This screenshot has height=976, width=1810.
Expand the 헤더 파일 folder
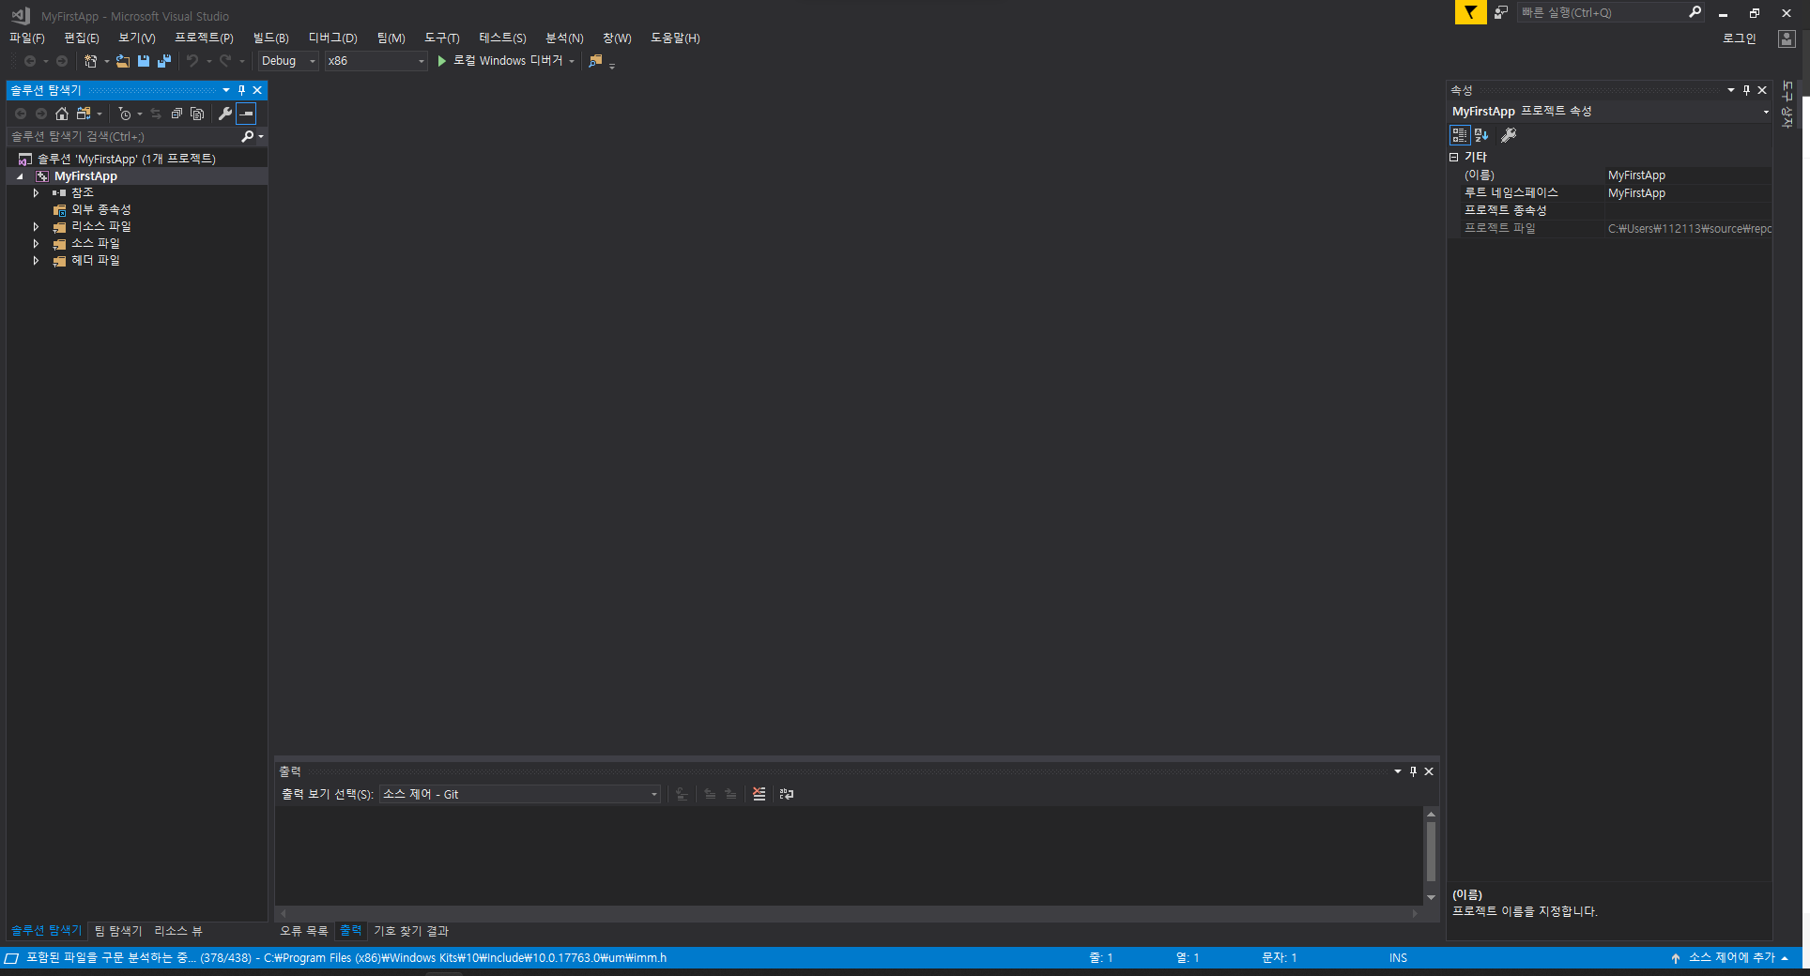36,261
